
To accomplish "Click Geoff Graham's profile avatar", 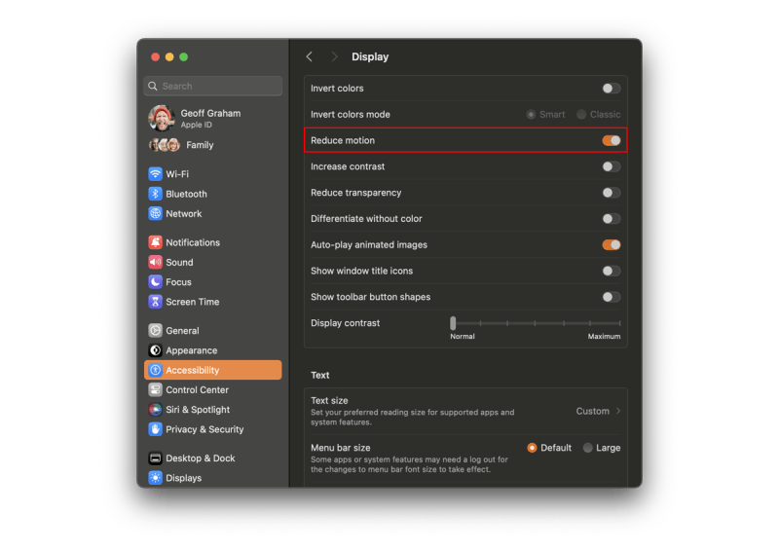I will click(x=162, y=118).
